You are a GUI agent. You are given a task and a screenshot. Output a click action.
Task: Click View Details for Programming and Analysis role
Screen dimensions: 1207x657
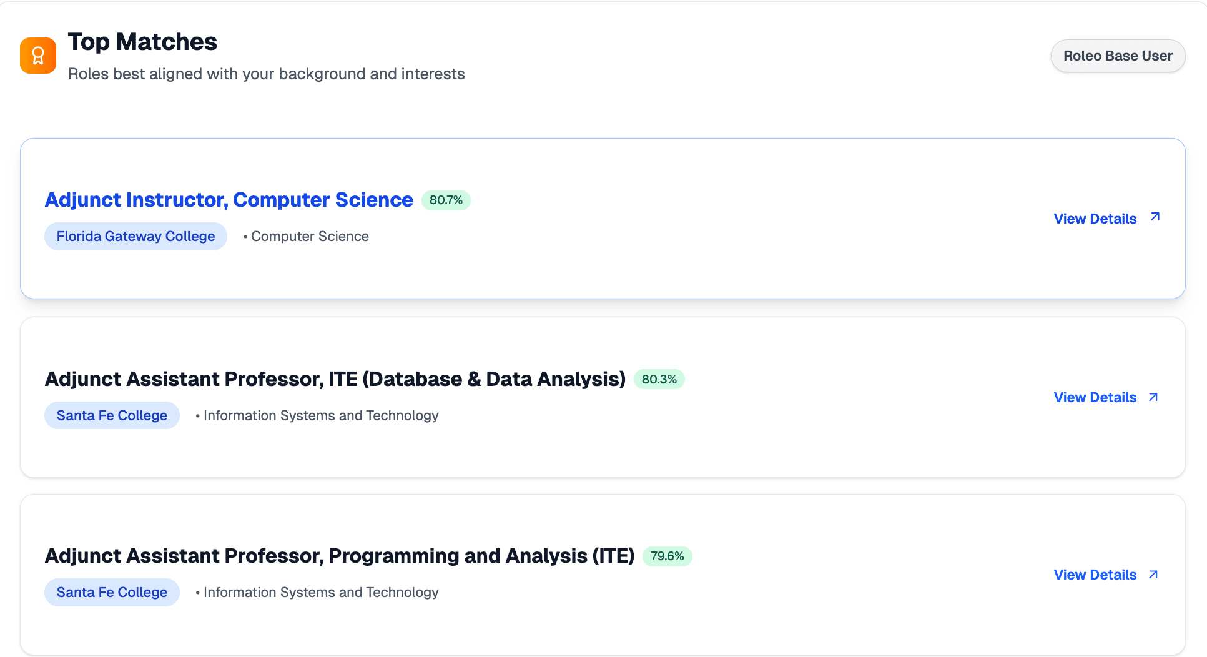(1094, 575)
